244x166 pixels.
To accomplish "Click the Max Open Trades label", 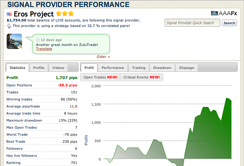I will click(x=21, y=128).
